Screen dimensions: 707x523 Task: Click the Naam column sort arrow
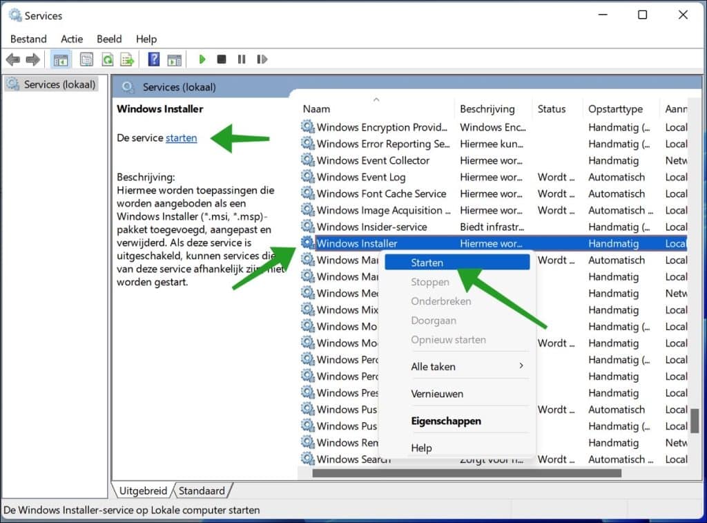coord(376,99)
